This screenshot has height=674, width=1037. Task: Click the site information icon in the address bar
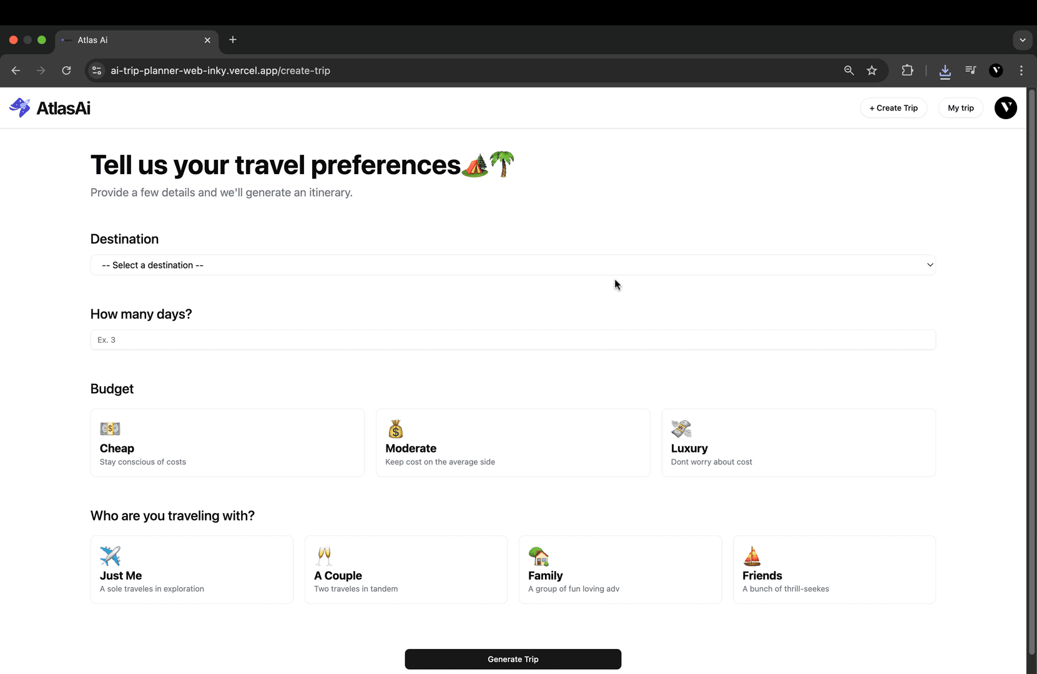[x=96, y=71]
